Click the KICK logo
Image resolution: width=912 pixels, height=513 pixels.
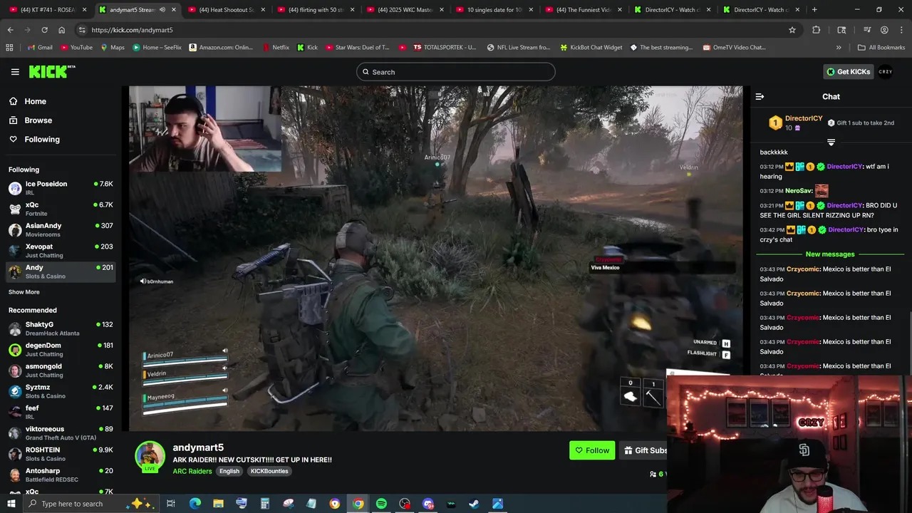point(51,71)
